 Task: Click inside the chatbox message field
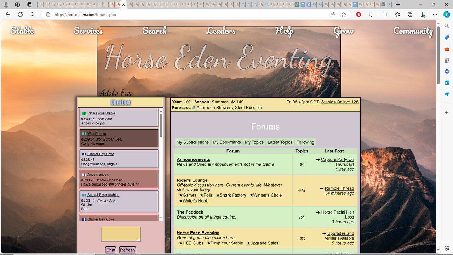(121, 234)
